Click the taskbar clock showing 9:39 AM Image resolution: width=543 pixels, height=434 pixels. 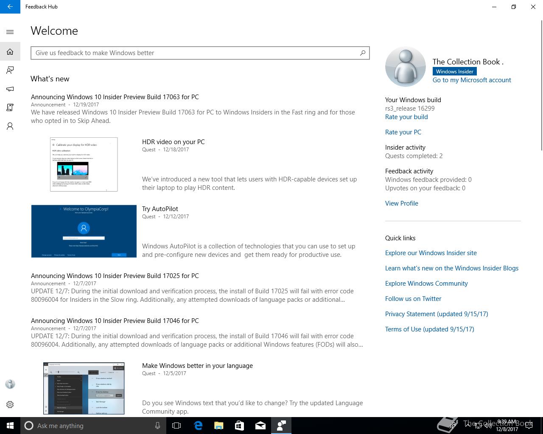(507, 426)
